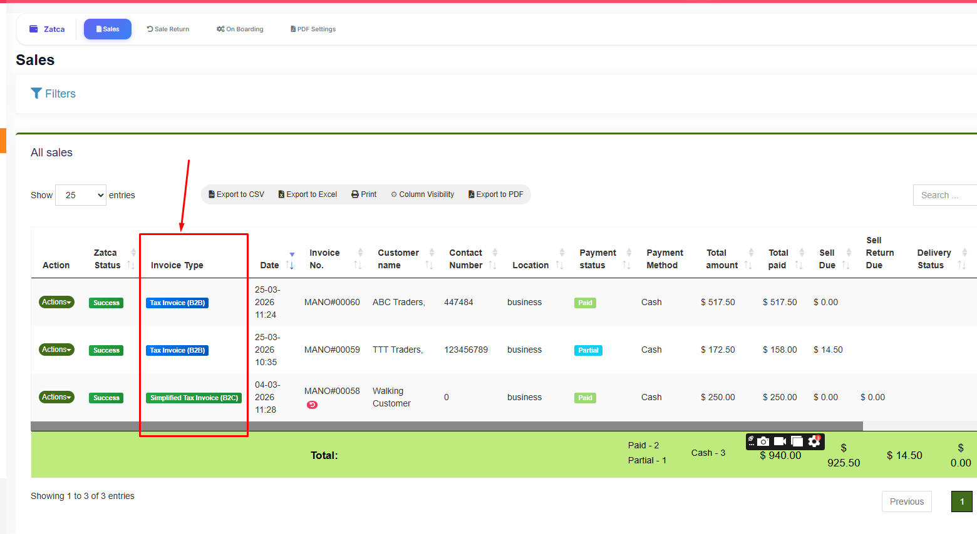Click the red return icon under invoice MANO#00058
977x534 pixels.
point(312,405)
